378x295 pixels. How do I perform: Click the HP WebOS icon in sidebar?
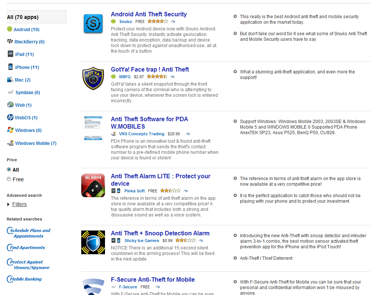coord(10,117)
